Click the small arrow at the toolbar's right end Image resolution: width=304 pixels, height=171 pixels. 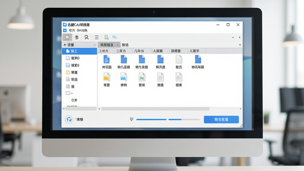coord(240,37)
